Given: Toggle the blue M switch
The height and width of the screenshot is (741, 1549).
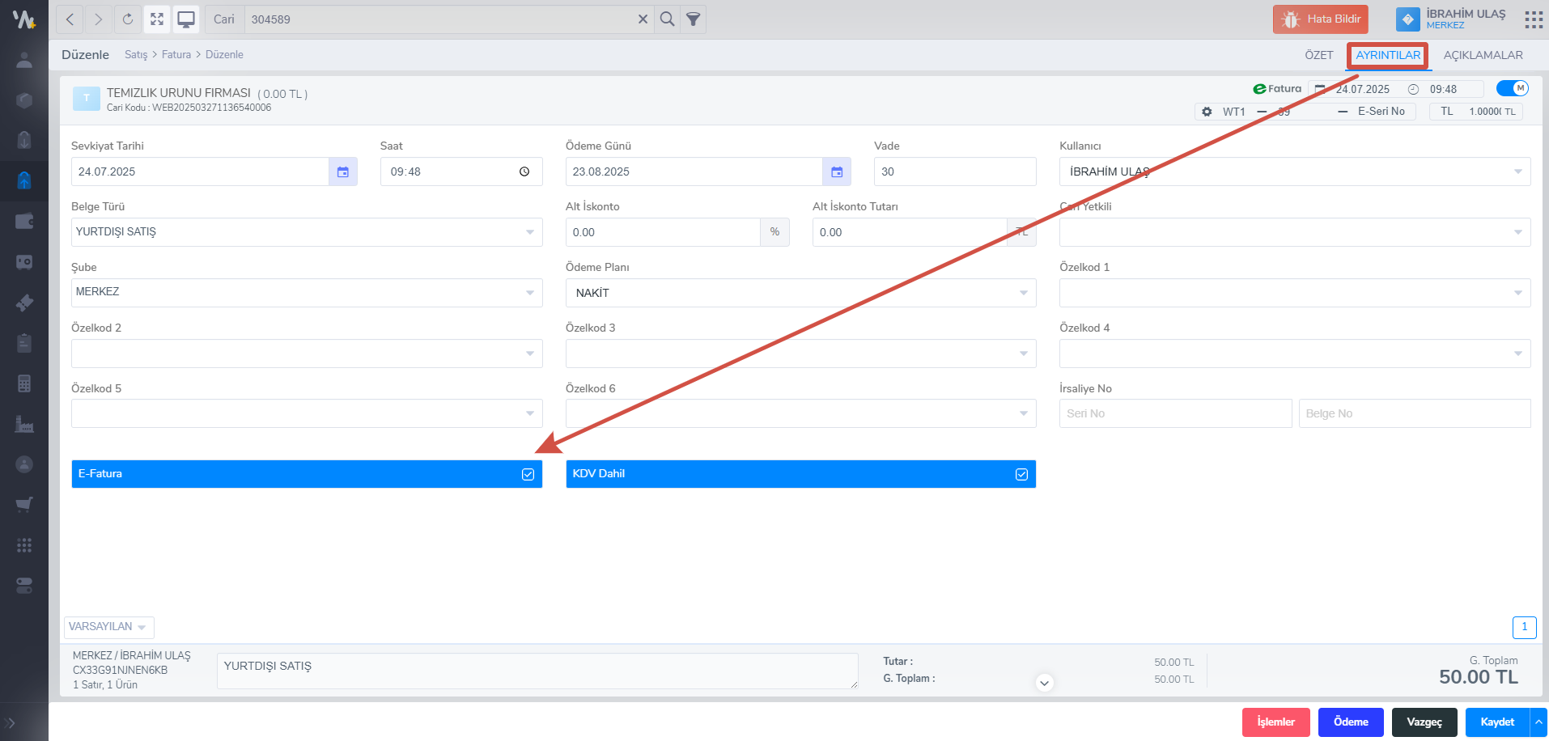Looking at the screenshot, I should 1512,88.
